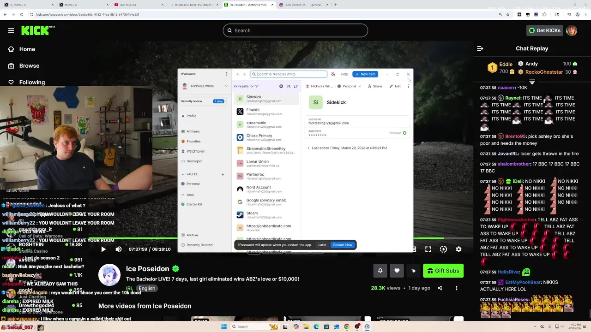
Task: Bookmark this page with Chrome star icon
Action: [x=508, y=14]
